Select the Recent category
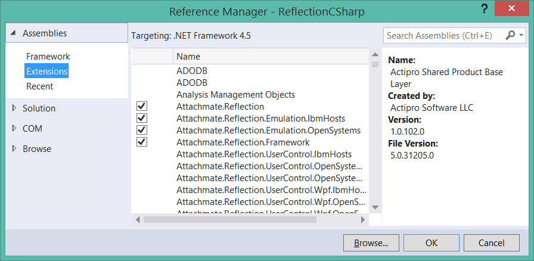Viewport: 534px width, 261px height. click(x=39, y=86)
